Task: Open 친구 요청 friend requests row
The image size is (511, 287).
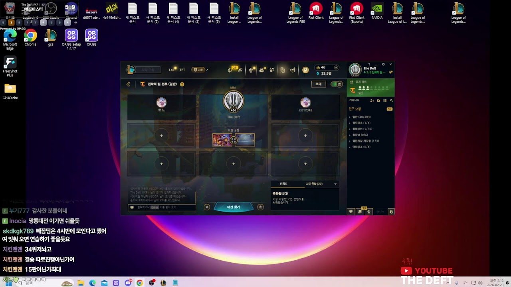Action: [x=371, y=109]
